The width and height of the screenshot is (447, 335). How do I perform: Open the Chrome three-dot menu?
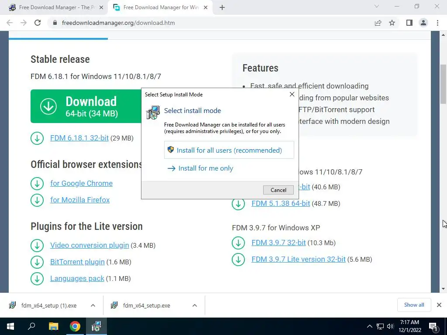click(x=437, y=23)
